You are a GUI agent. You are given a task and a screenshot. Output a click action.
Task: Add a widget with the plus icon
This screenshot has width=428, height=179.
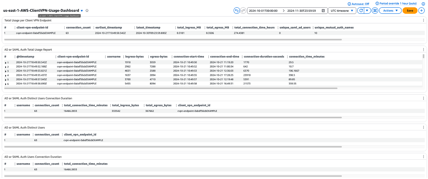[x=421, y=11]
